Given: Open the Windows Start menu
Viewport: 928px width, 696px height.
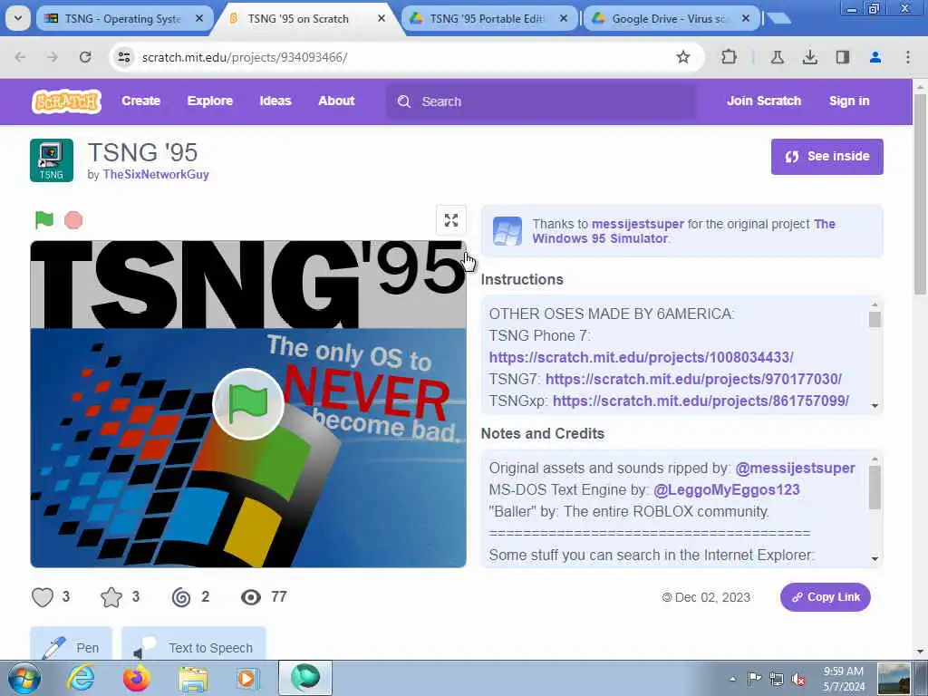Looking at the screenshot, I should pyautogui.click(x=24, y=678).
